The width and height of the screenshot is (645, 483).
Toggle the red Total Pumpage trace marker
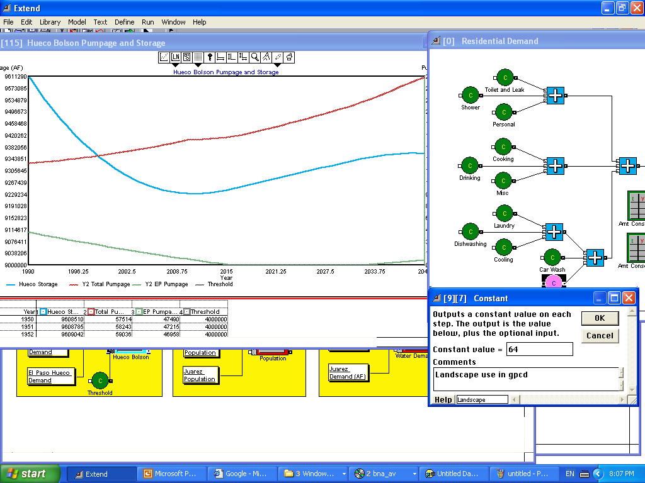point(91,312)
